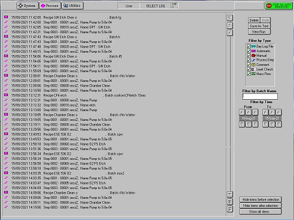Decrease the To date first field
This screenshot has width=294, height=220.
(x=265, y=124)
